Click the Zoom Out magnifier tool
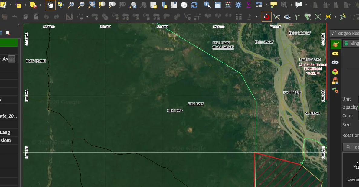 point(81,5)
